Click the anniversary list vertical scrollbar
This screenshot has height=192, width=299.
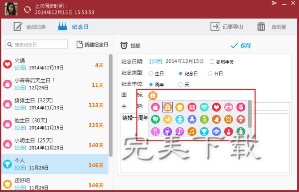click(x=111, y=105)
